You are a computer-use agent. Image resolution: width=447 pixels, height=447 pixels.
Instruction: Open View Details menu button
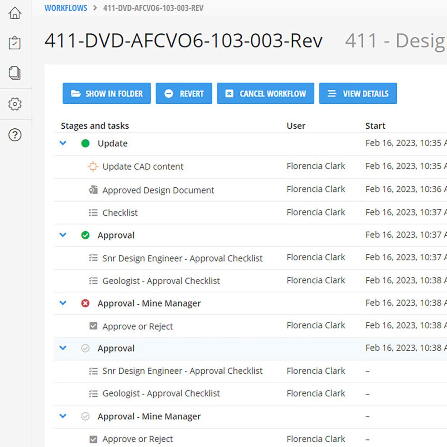coord(358,94)
